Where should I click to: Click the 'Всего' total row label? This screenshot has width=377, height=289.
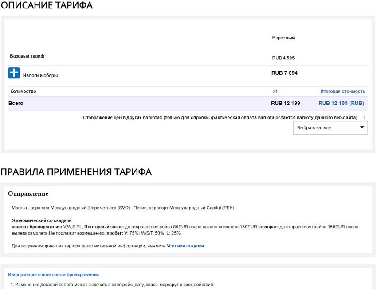click(16, 103)
